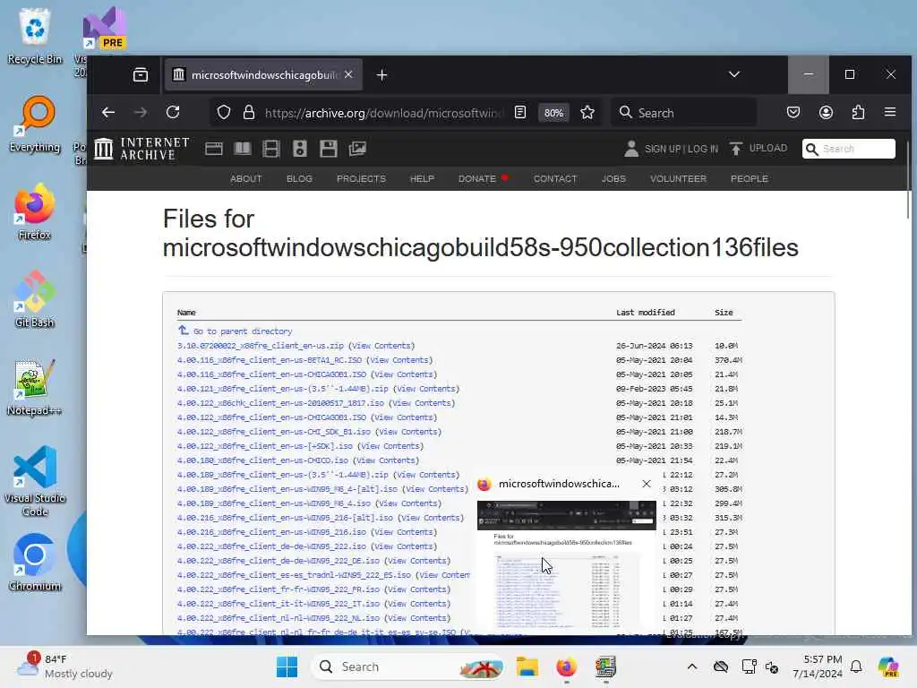
Task: Open the Notepad++ desktop shortcut
Action: coord(35,387)
